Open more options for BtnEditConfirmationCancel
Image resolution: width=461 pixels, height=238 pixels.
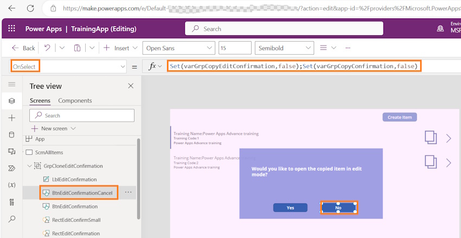[x=128, y=193]
